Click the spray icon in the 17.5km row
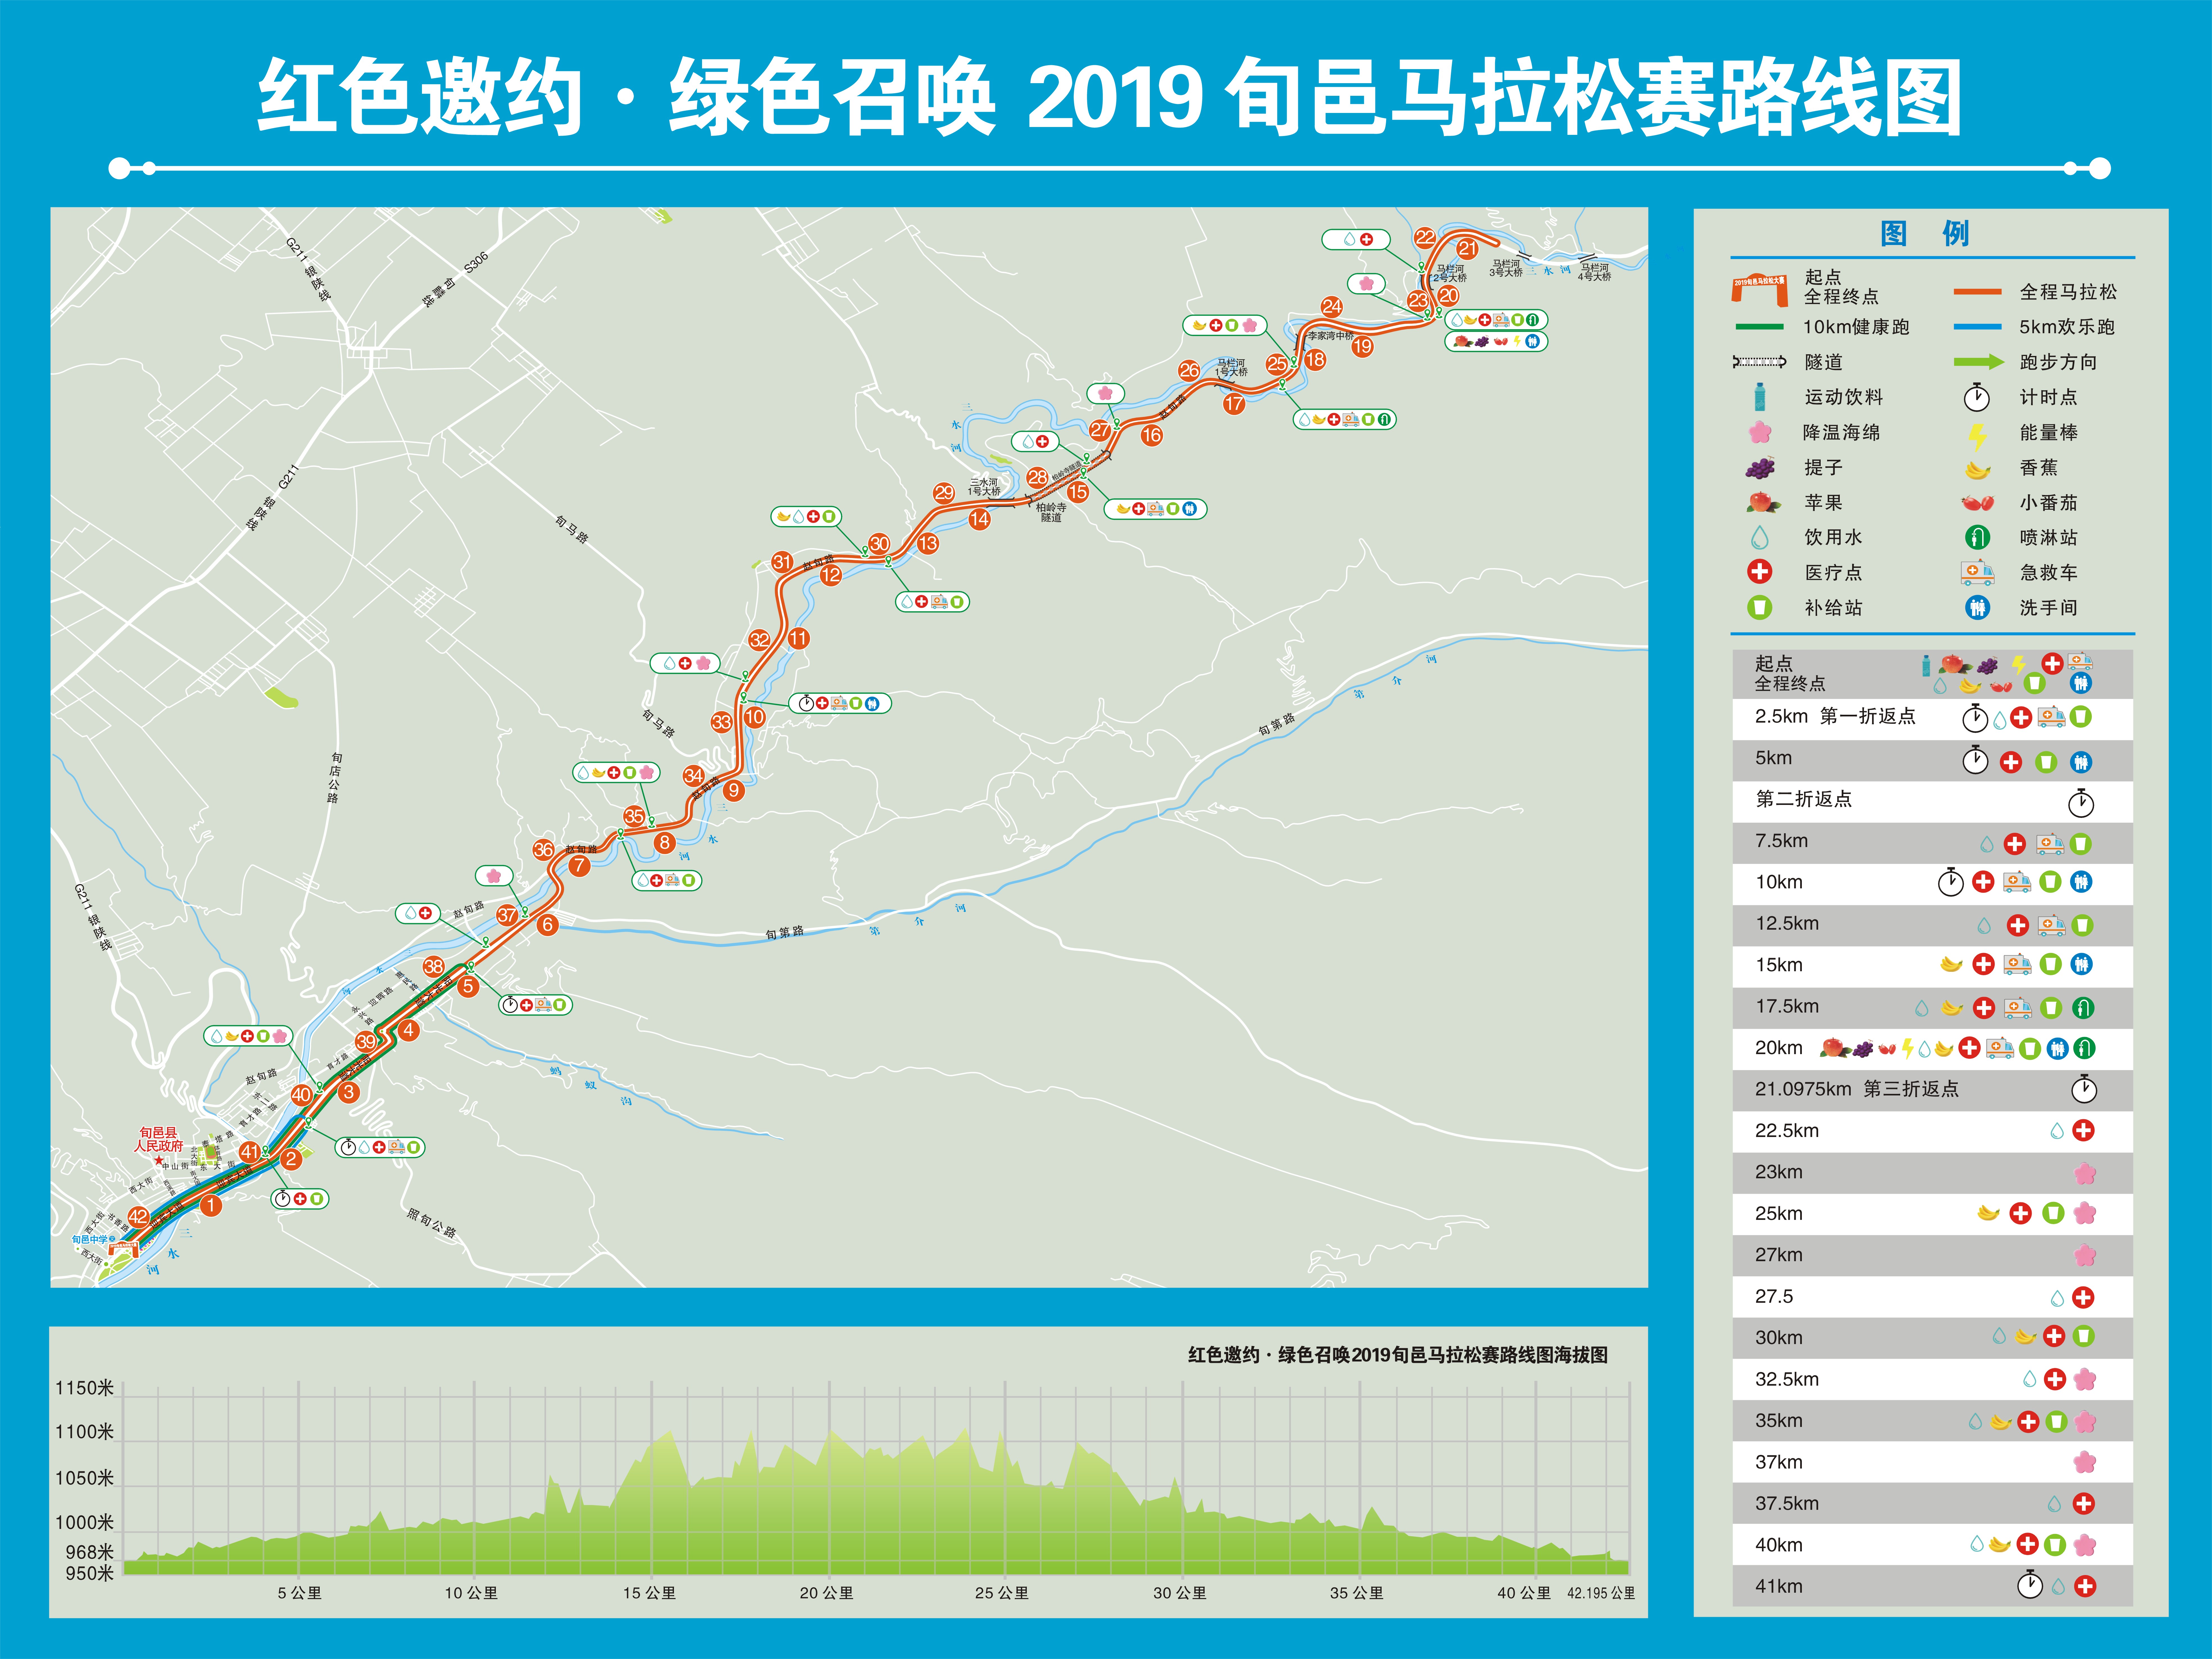Viewport: 2212px width, 1659px height. tap(2083, 1008)
